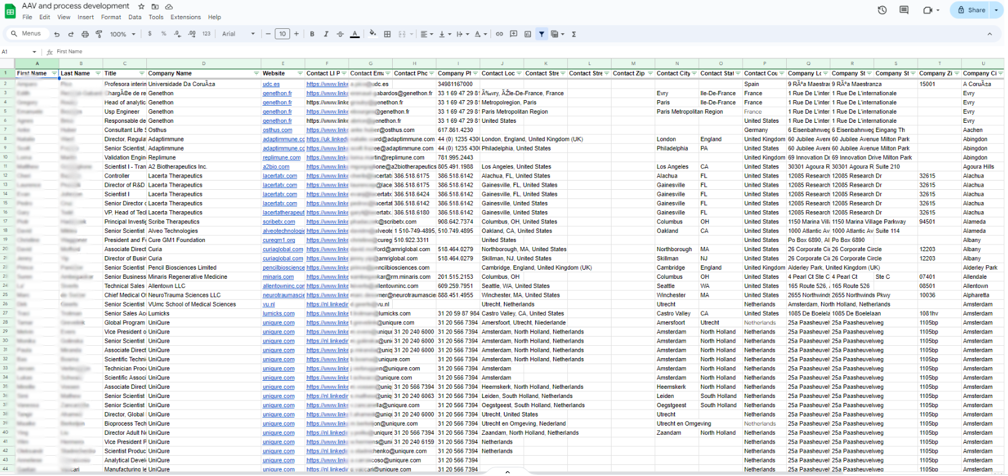Open version history clock icon
1008x476 pixels.
(882, 10)
